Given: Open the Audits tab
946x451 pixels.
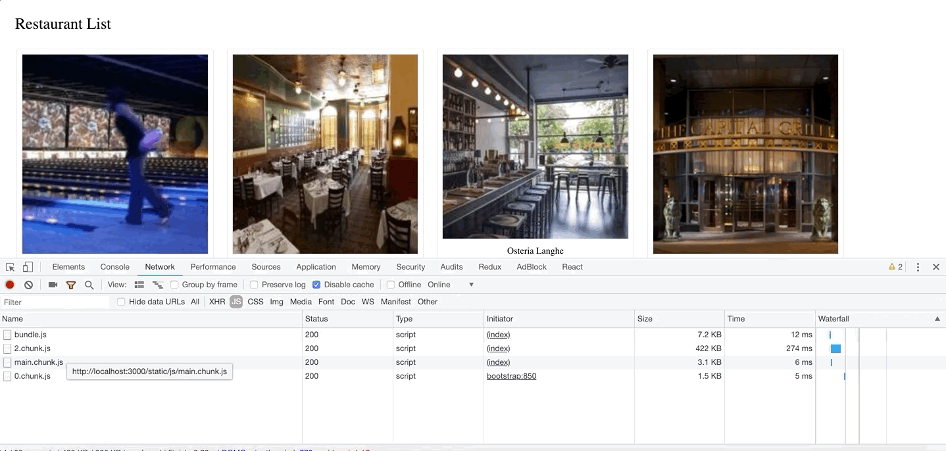Looking at the screenshot, I should (x=451, y=267).
